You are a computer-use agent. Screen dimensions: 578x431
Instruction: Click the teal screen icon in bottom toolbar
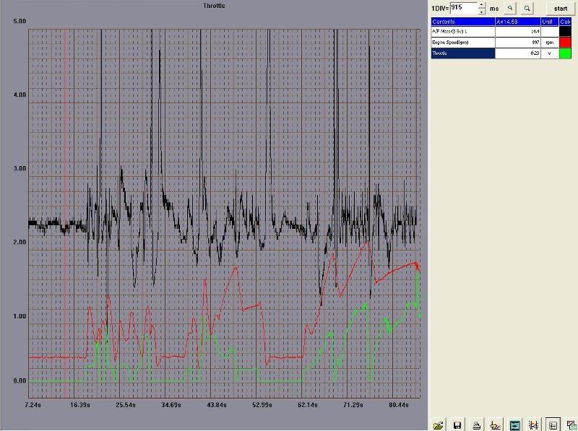pyautogui.click(x=515, y=425)
